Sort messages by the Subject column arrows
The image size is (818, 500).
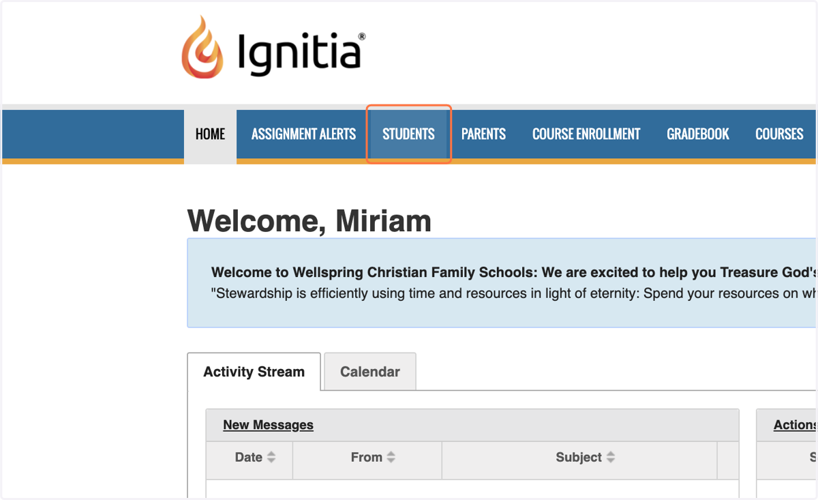pos(611,458)
